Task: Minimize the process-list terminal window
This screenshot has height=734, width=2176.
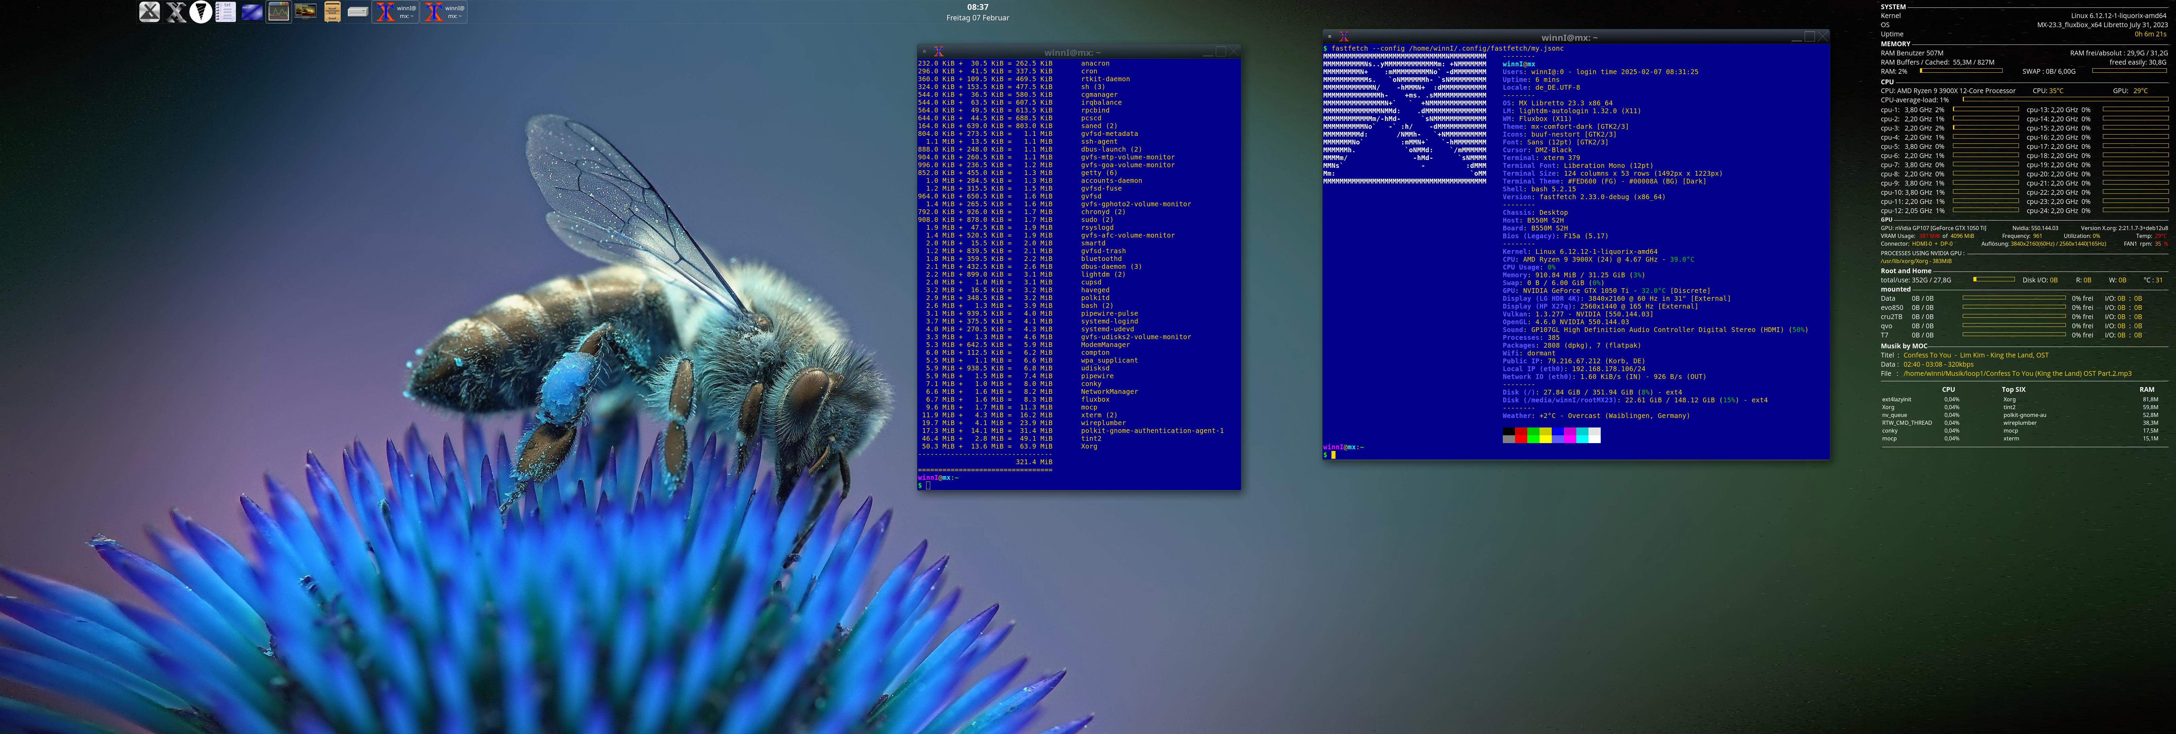Action: (x=1208, y=52)
